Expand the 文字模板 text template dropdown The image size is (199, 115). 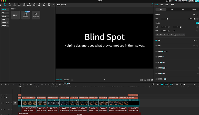[x=5, y=22]
